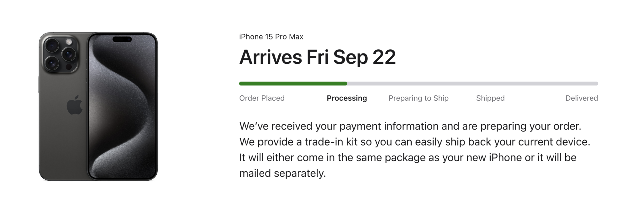627x204 pixels.
Task: Click the green filled portion of progress bar
Action: [293, 84]
